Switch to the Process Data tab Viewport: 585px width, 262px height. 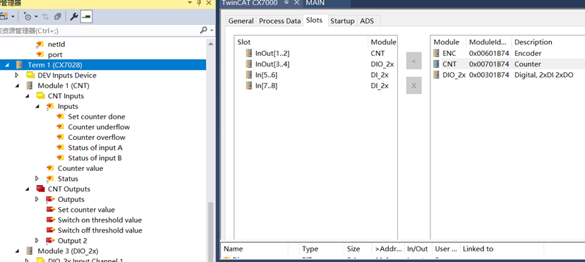[x=280, y=21]
